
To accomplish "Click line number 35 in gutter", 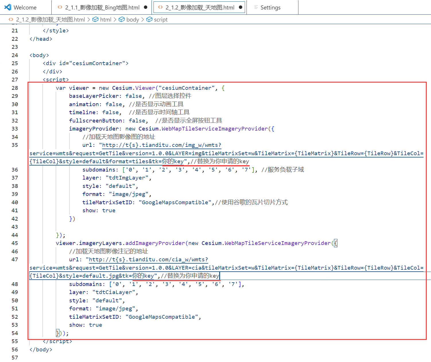I will [x=15, y=145].
